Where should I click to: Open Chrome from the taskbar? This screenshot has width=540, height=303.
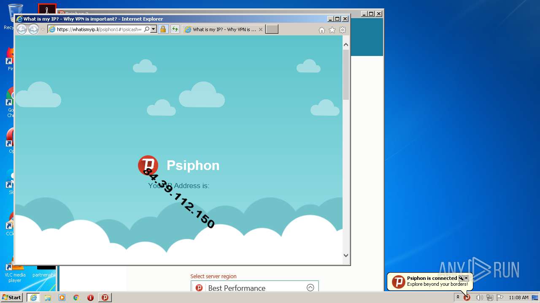click(x=76, y=298)
